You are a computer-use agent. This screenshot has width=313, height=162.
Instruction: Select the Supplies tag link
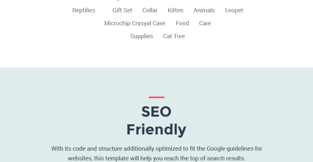click(x=141, y=36)
